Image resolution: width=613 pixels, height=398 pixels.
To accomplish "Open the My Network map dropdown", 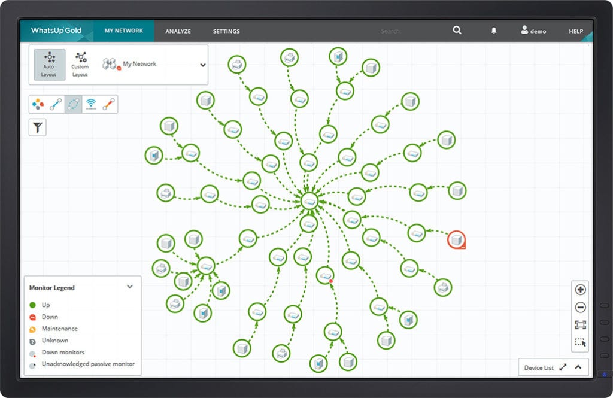I will 203,65.
